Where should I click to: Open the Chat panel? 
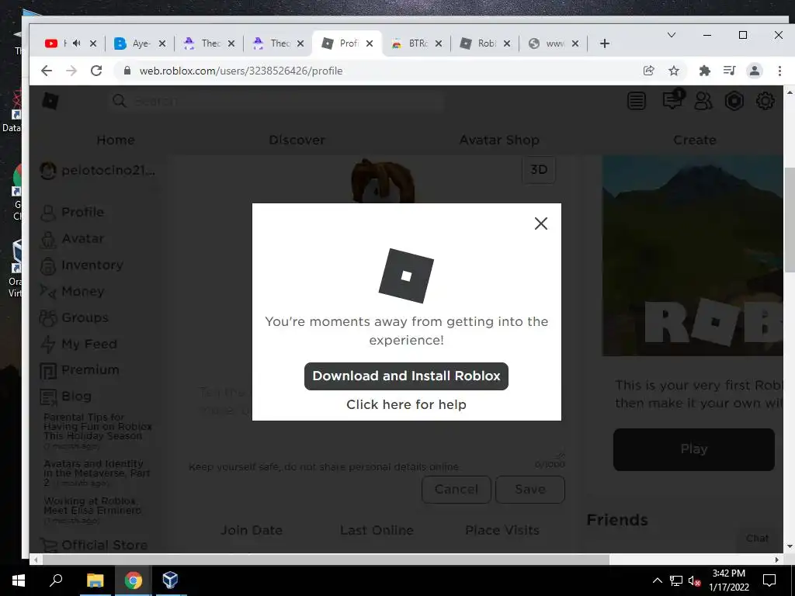click(757, 539)
